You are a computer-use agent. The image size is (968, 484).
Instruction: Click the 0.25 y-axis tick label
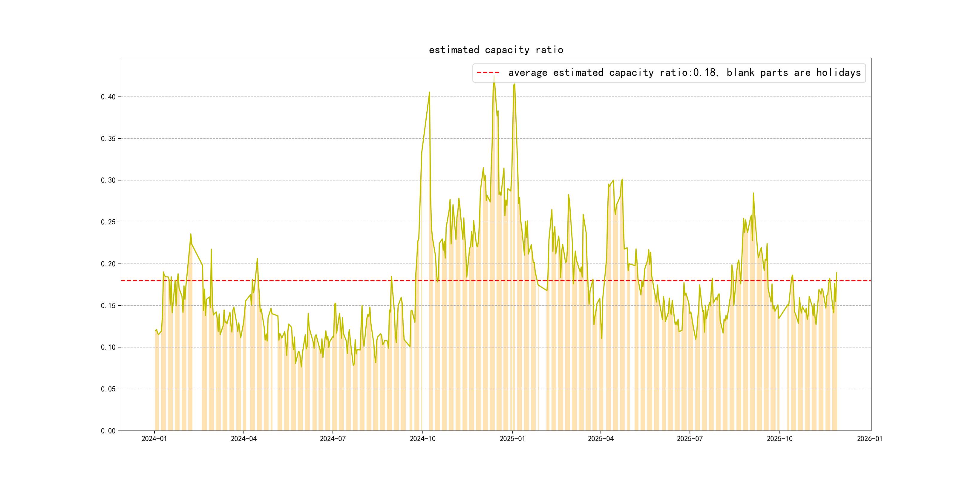(x=108, y=222)
